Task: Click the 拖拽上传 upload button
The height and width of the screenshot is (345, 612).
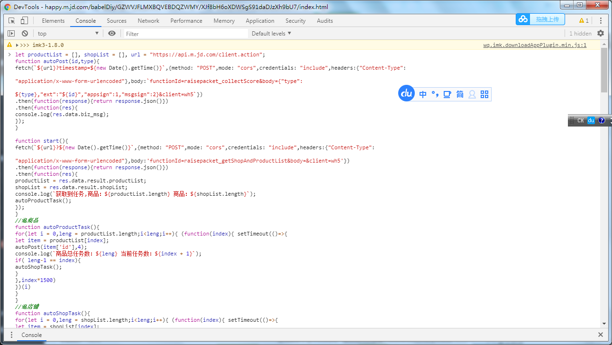Action: (x=548, y=19)
